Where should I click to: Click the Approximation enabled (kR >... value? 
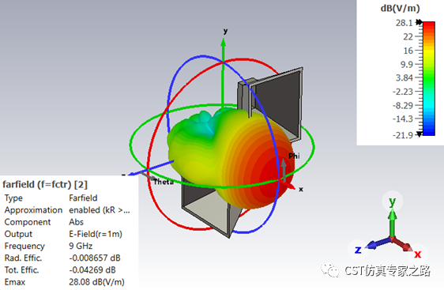(x=100, y=210)
